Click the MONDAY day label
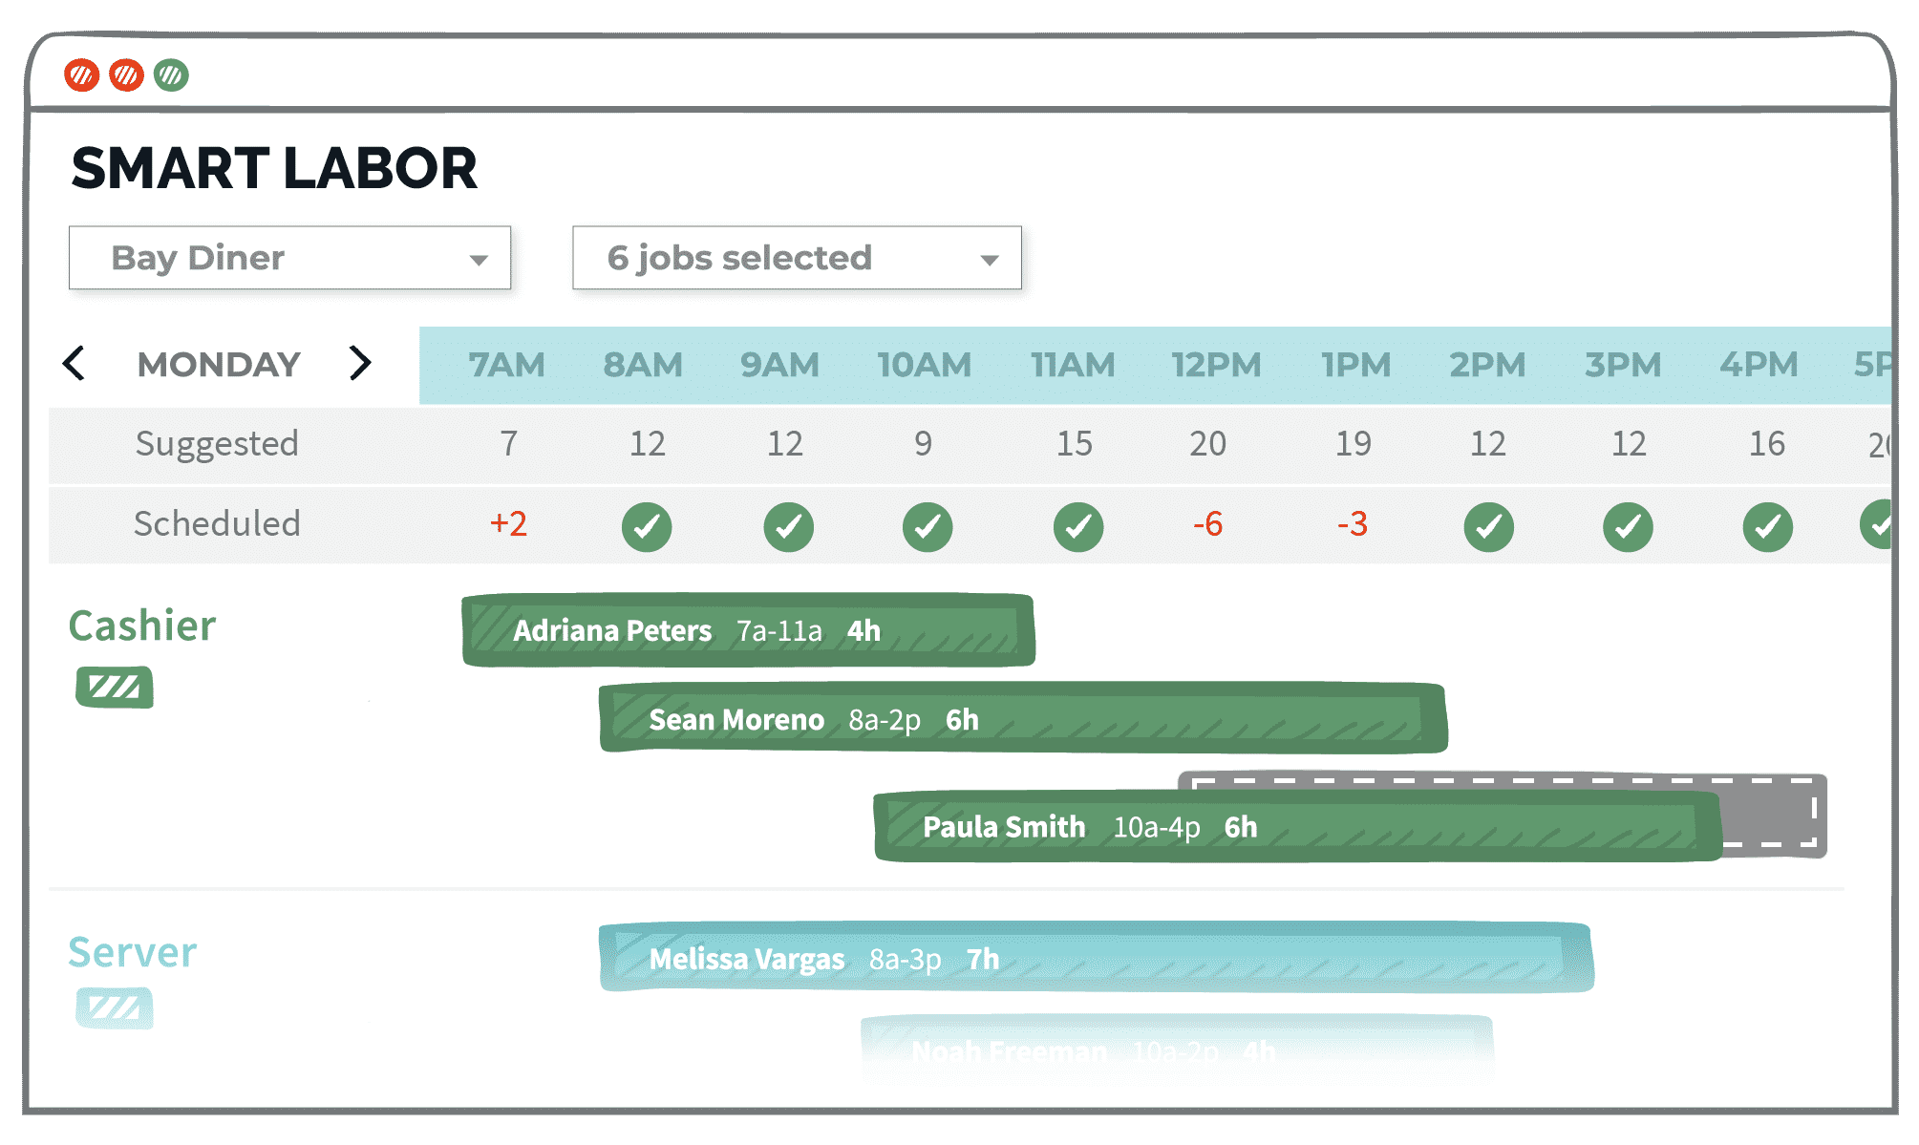 pyautogui.click(x=219, y=365)
